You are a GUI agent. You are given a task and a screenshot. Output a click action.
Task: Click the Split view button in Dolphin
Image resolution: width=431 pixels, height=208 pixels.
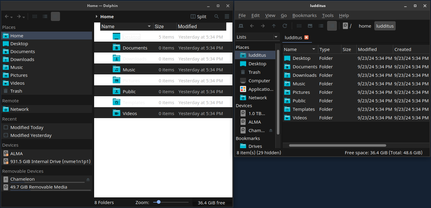(198, 17)
